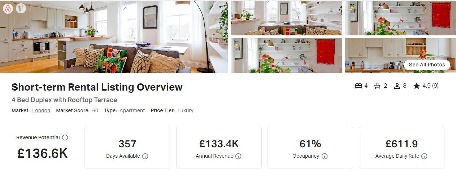
Task: Select the Occupancy 61% card
Action: coord(310,147)
